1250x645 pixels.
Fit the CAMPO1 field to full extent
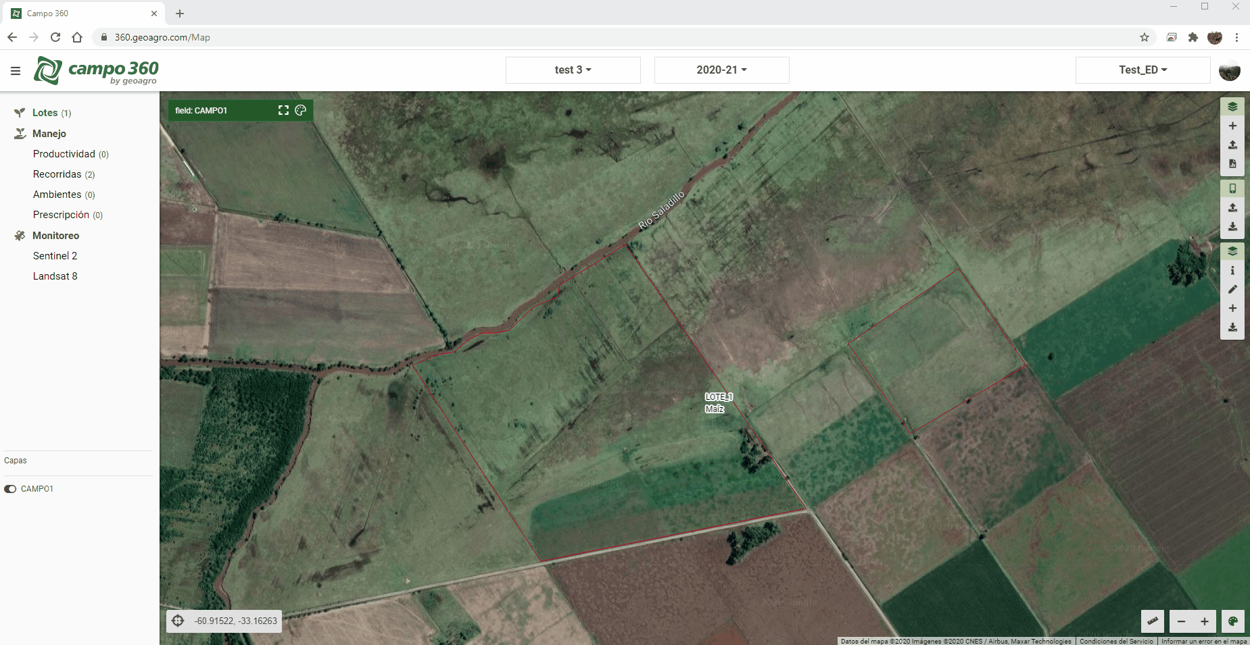click(x=283, y=110)
